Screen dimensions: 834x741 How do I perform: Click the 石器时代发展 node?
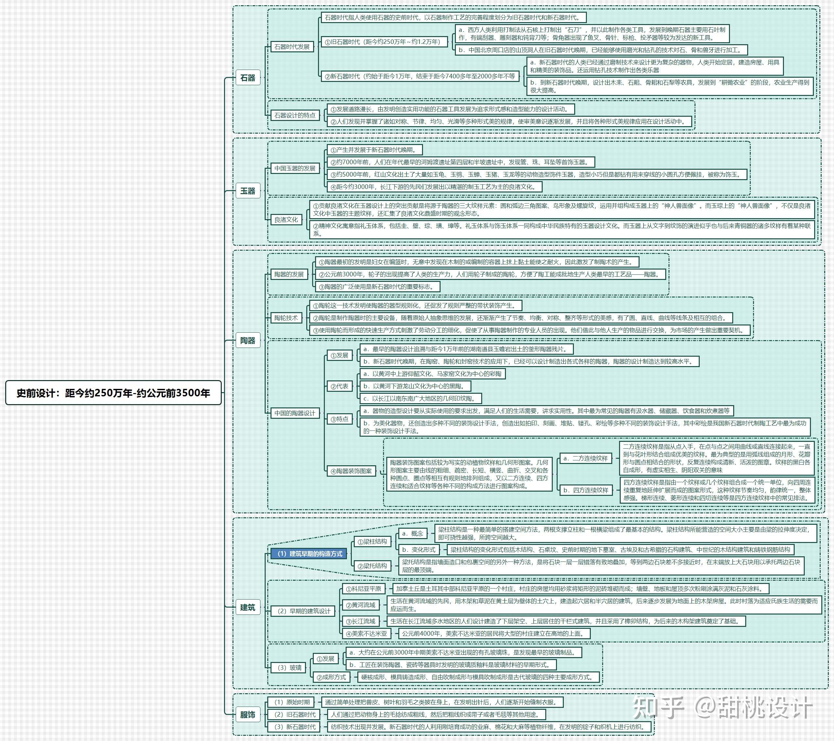pyautogui.click(x=292, y=46)
